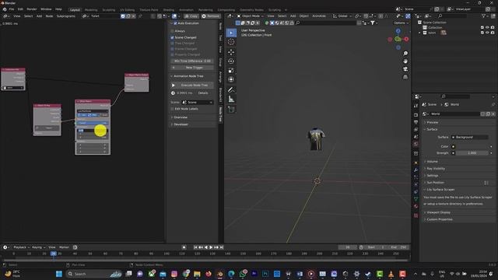Click the Remove button in node editor header
The height and width of the screenshot is (280, 498).
[211, 16]
